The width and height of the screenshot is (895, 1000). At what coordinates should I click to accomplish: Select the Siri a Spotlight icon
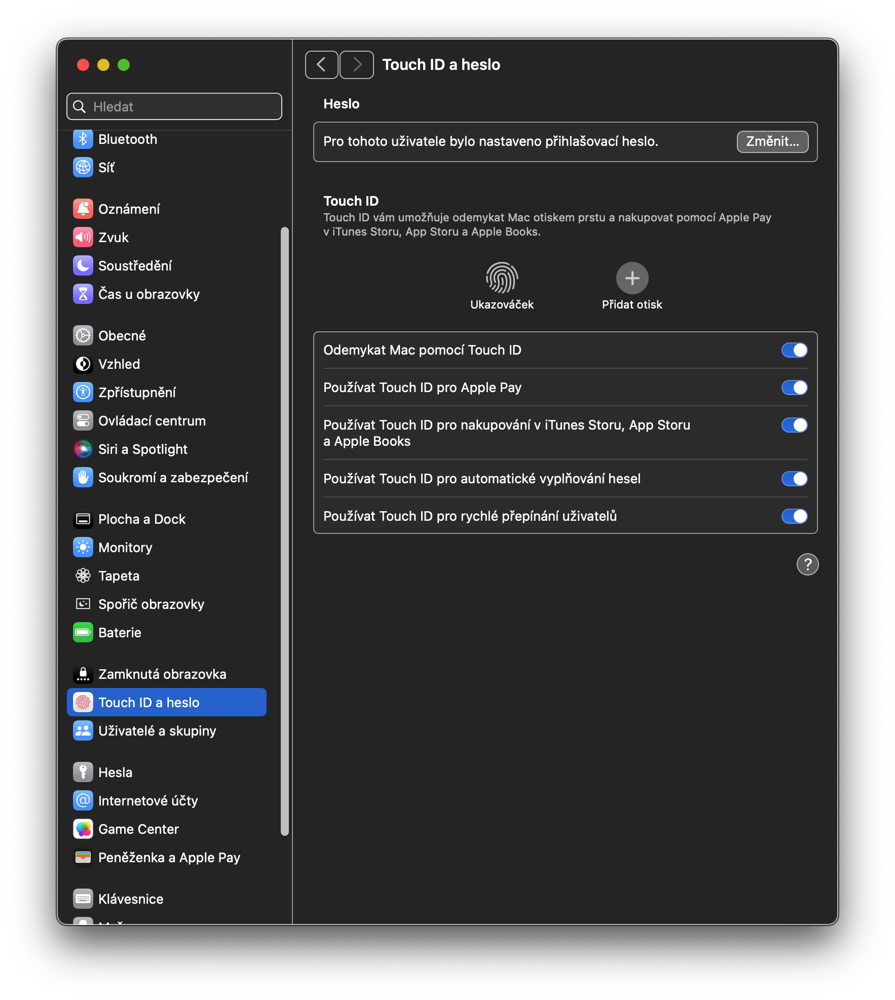click(x=83, y=449)
